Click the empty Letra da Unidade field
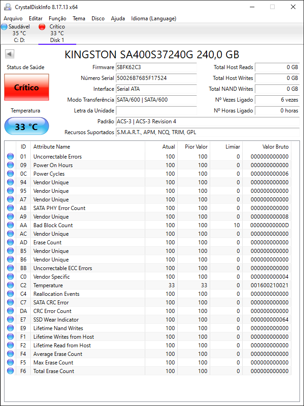The width and height of the screenshot is (304, 406). pyautogui.click(x=156, y=111)
